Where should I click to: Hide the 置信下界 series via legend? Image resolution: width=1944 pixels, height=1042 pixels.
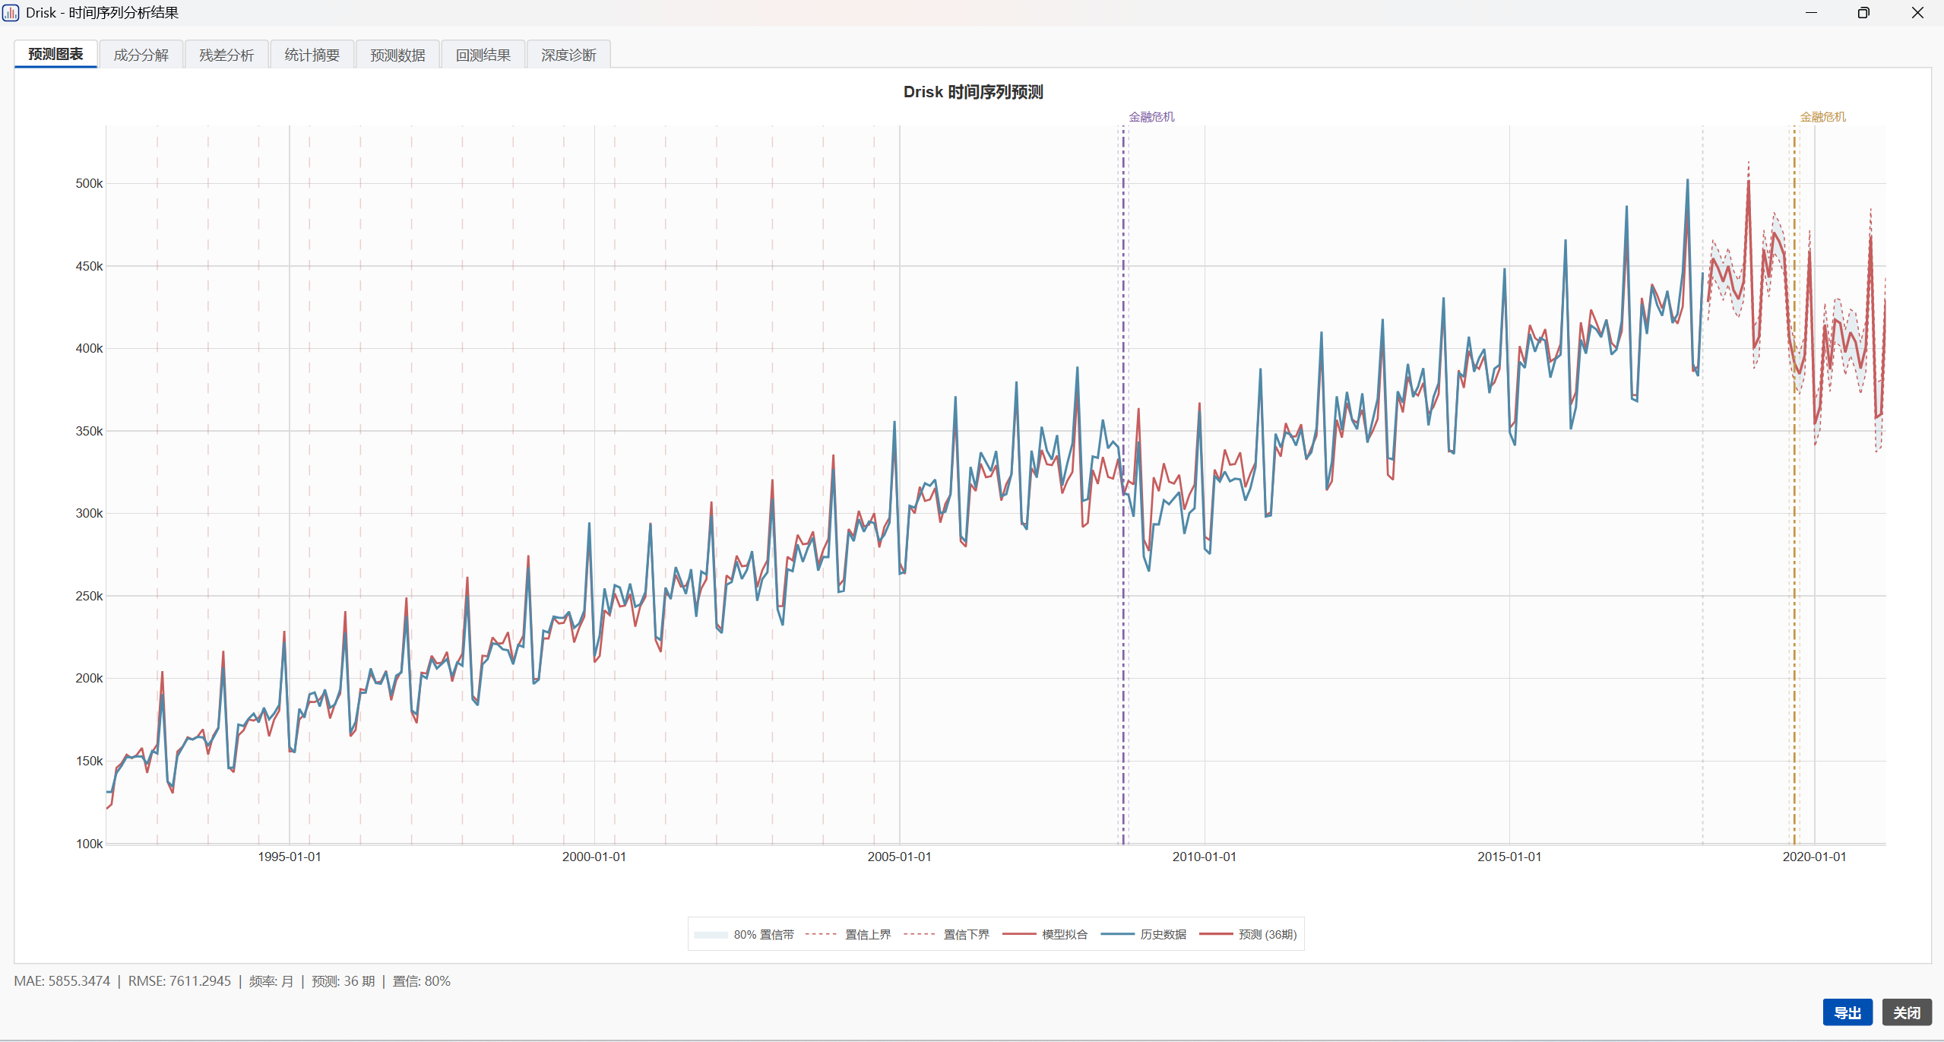[946, 934]
